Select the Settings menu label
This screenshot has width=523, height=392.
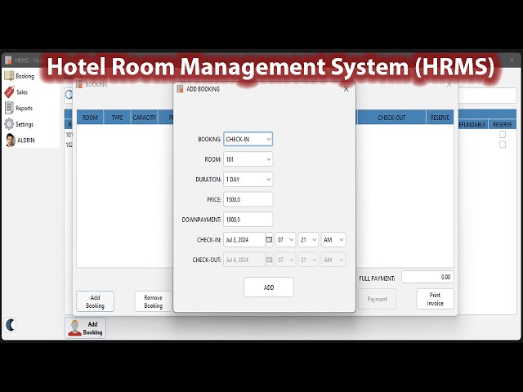tap(25, 124)
